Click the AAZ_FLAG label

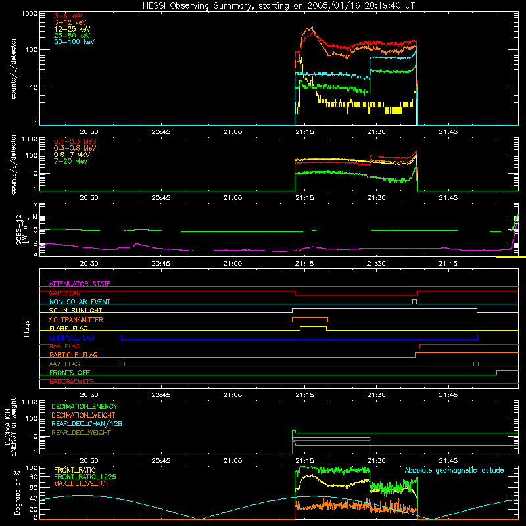(x=64, y=364)
